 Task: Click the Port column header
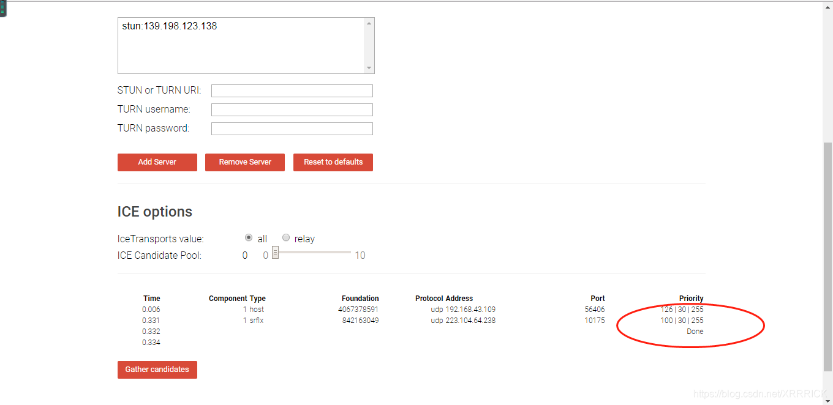point(598,299)
